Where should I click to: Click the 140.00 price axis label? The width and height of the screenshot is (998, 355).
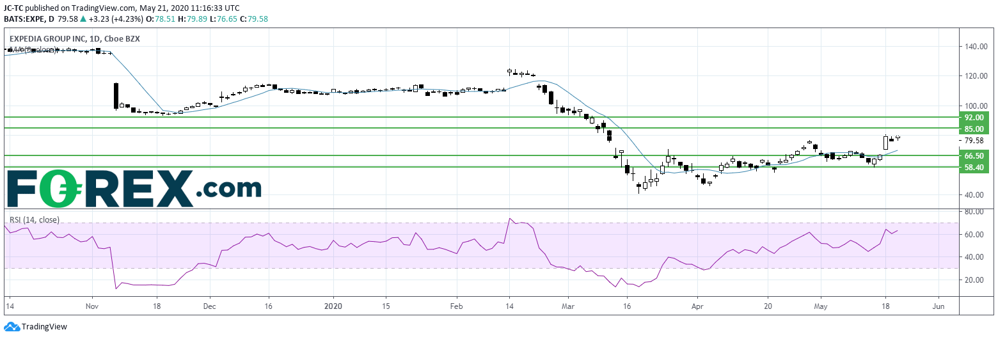click(x=976, y=46)
